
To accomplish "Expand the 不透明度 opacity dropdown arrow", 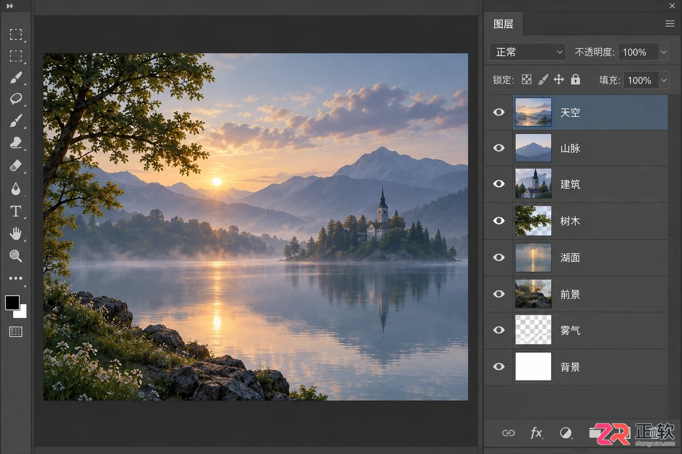I will pos(664,52).
